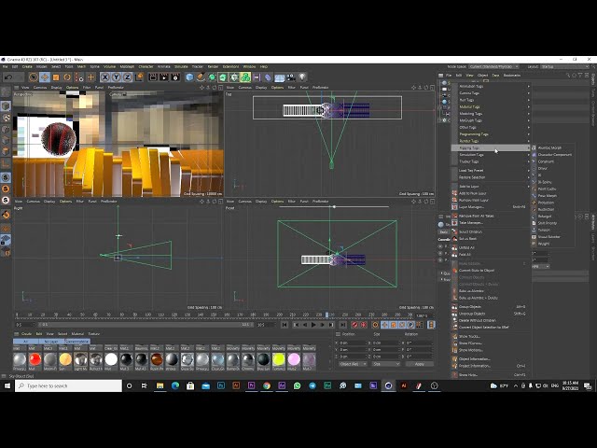Click the MoGraph Cloner green icon
This screenshot has width=597, height=448.
(x=245, y=77)
